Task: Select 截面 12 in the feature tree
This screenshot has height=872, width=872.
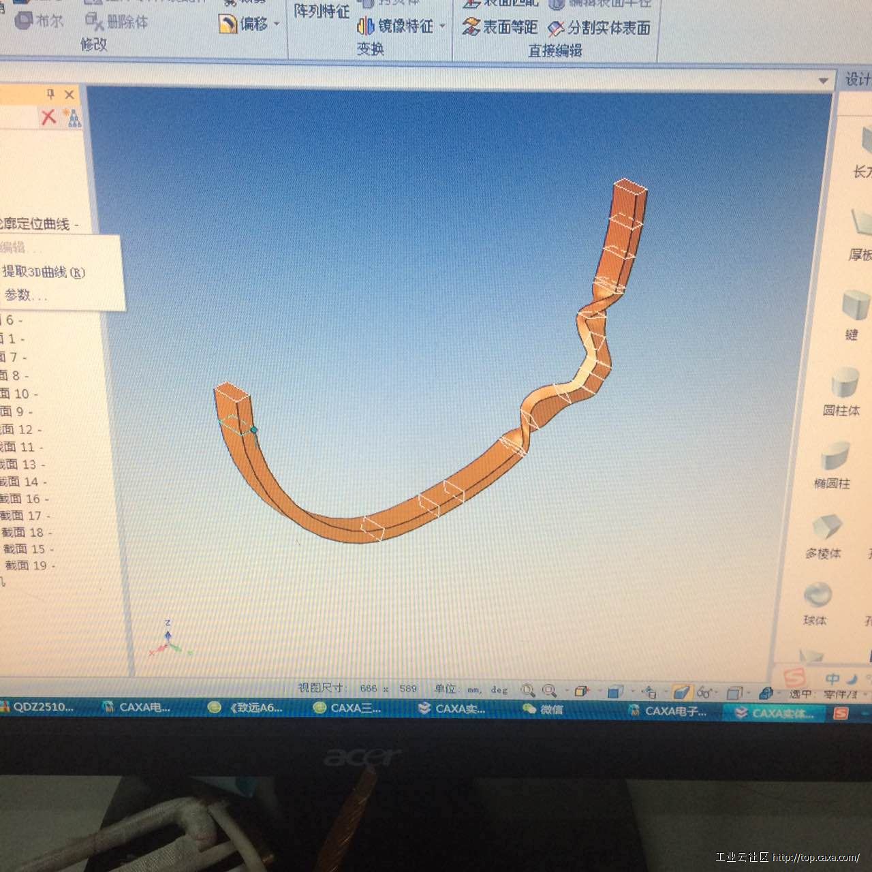Action: coord(21,430)
